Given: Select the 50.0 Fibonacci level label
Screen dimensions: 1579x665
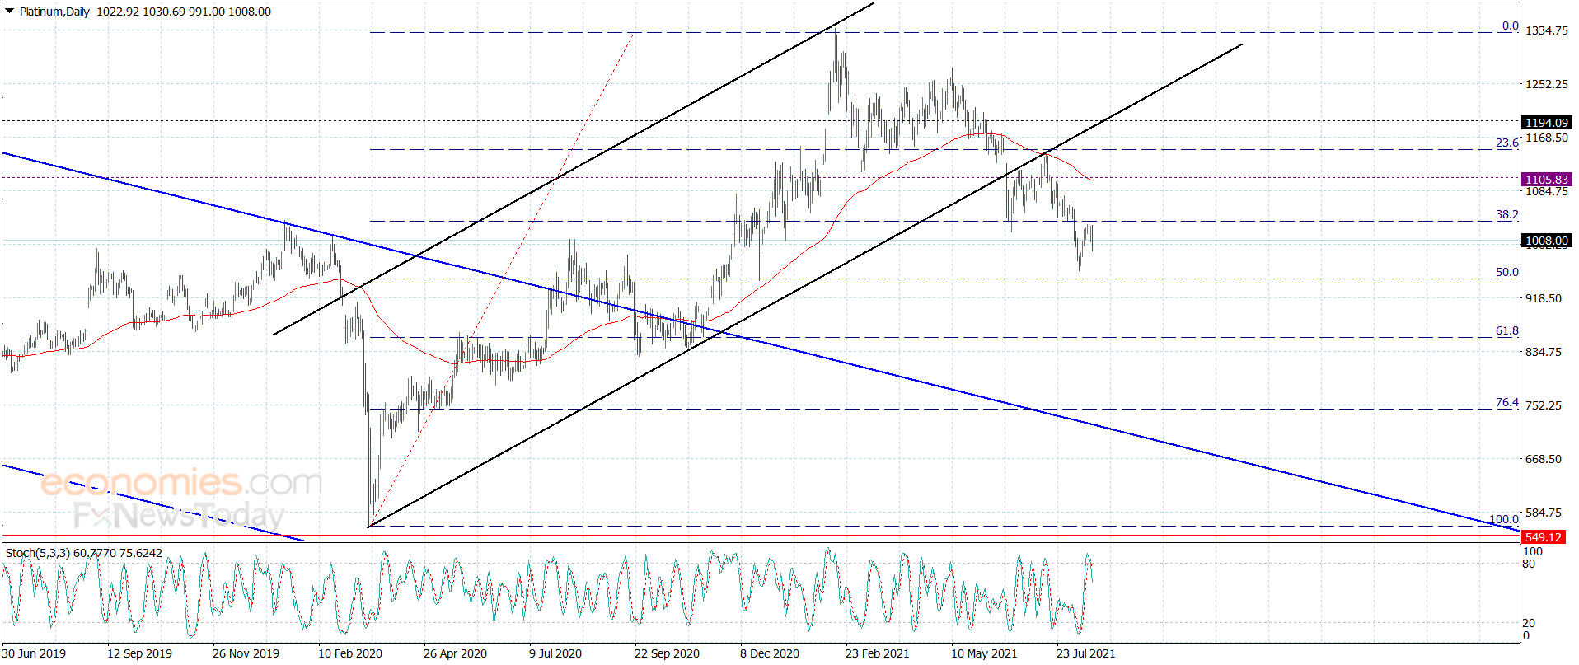Looking at the screenshot, I should pyautogui.click(x=1507, y=272).
